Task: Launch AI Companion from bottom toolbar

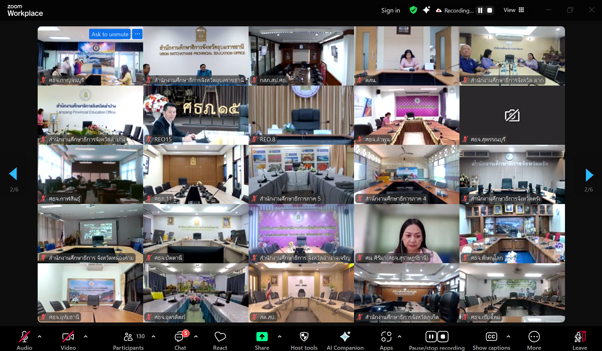Action: pos(345,340)
